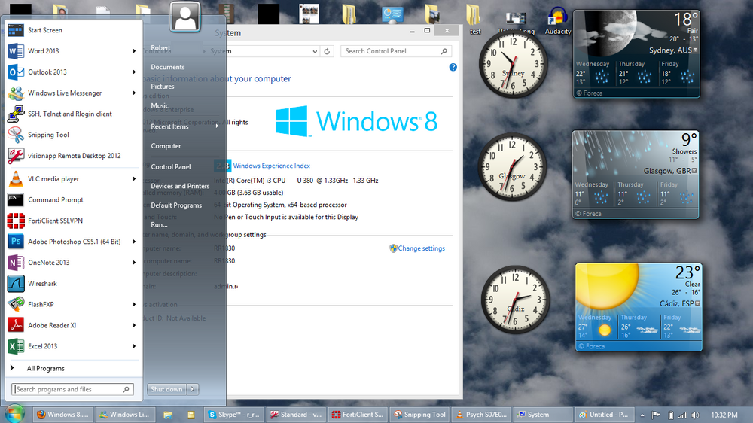Image resolution: width=753 pixels, height=423 pixels.
Task: Click the taskbar clock 10:32 PM
Action: 724,415
